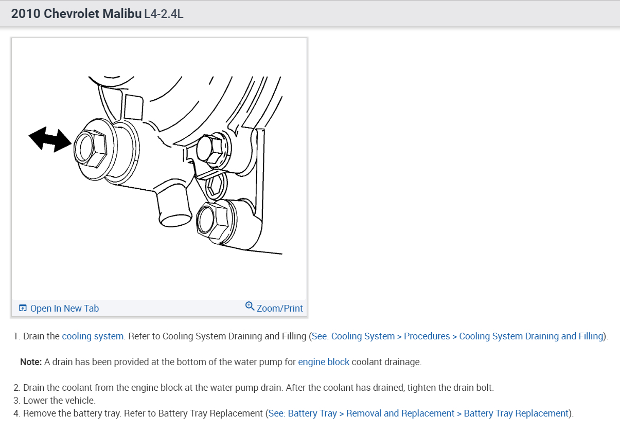The image size is (620, 434).
Task: Open Battery Tray Replacement reference link
Action: pos(419,413)
